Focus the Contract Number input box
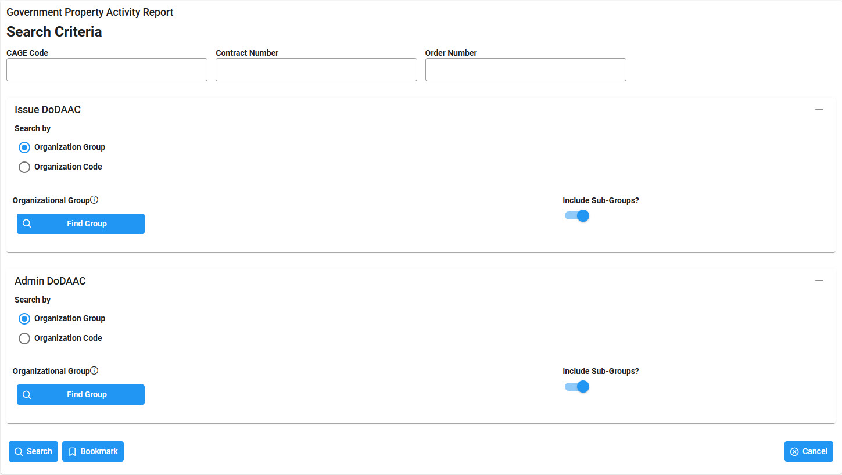Image resolution: width=842 pixels, height=475 pixels. click(x=316, y=70)
